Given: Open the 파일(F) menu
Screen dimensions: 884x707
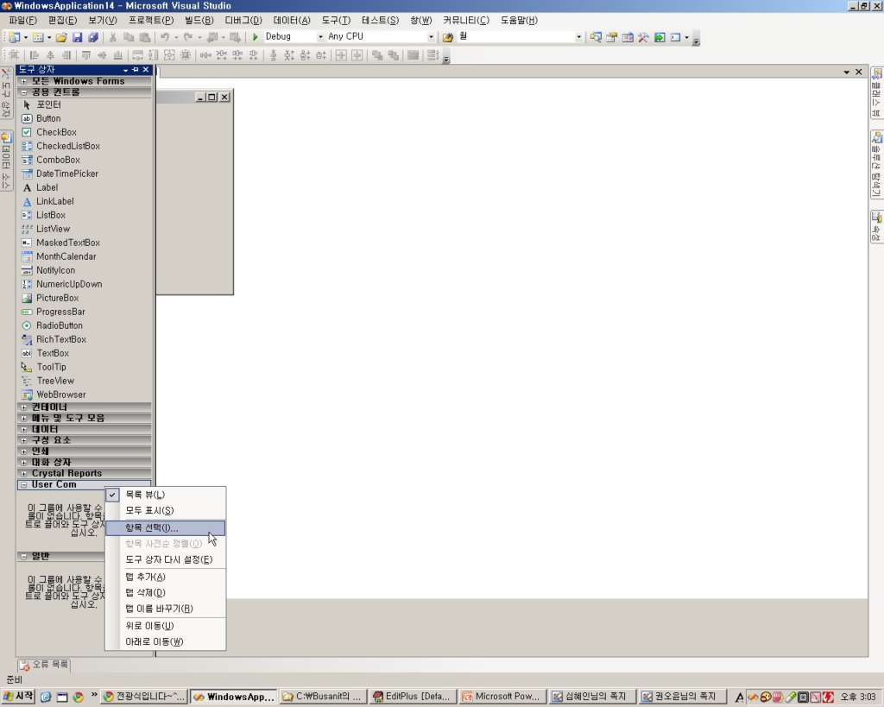Looking at the screenshot, I should coord(22,21).
